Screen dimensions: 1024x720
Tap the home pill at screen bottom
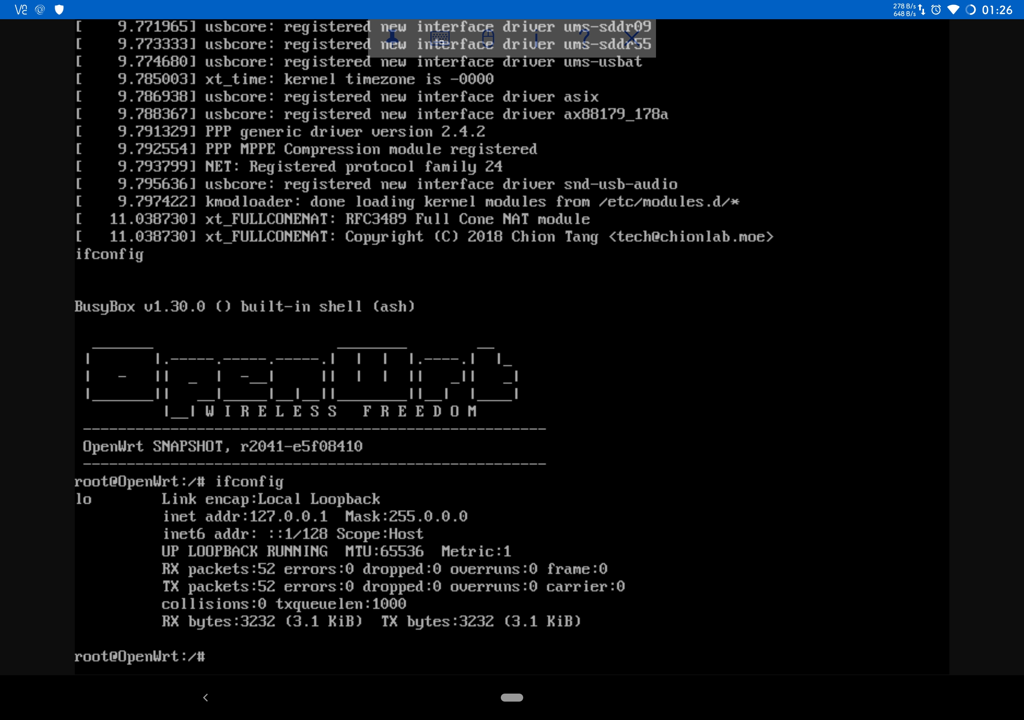(x=512, y=697)
